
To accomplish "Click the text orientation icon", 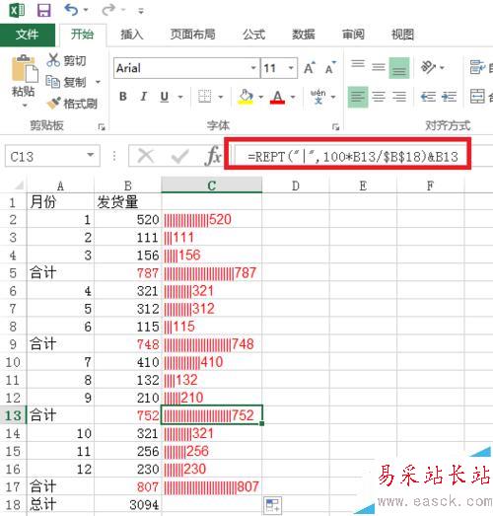I will click(429, 67).
